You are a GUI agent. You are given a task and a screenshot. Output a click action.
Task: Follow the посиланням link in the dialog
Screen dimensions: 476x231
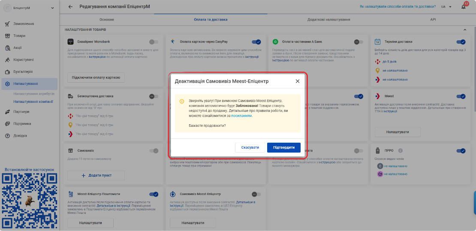[241, 116]
